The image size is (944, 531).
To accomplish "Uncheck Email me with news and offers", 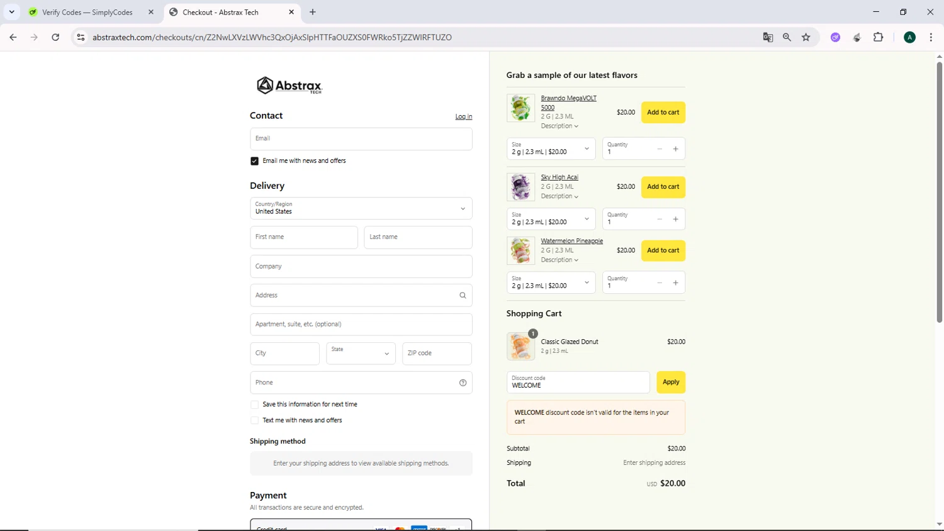I will click(254, 161).
